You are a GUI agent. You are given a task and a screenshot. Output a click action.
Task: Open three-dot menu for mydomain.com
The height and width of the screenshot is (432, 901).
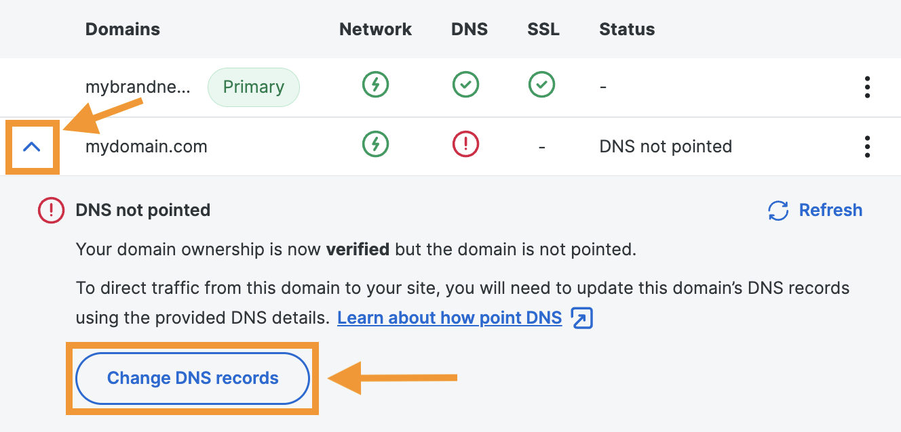tap(866, 146)
